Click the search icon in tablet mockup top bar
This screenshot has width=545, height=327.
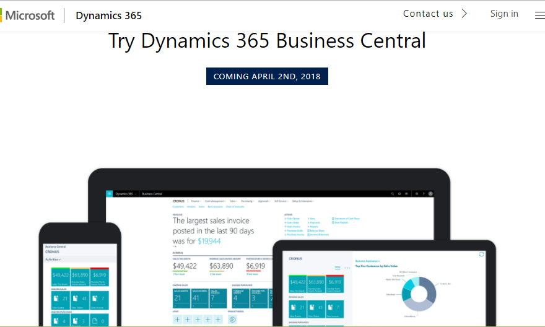(x=393, y=194)
